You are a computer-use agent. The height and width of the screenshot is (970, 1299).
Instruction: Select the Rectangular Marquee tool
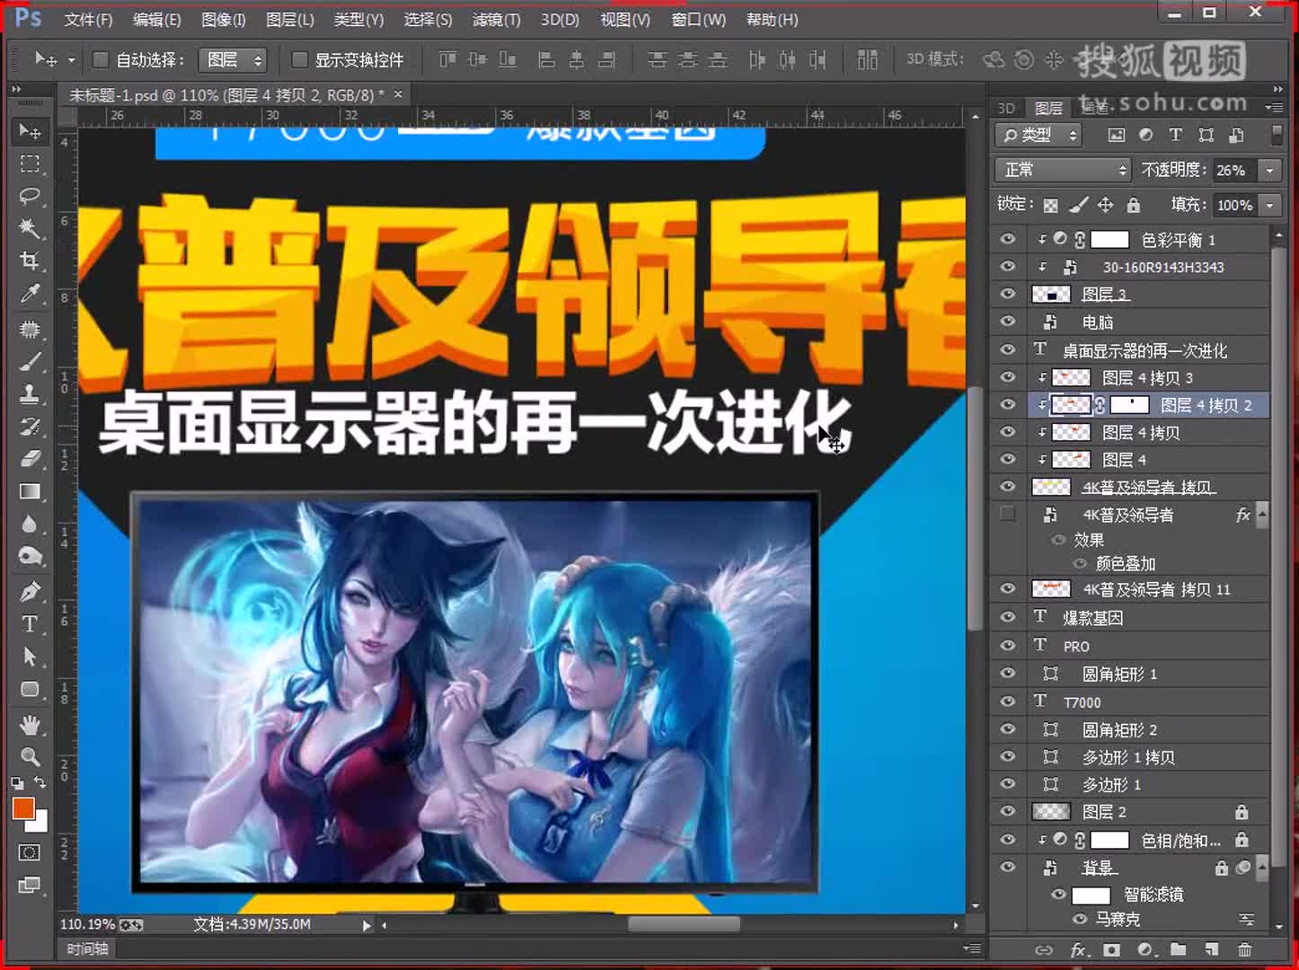[x=30, y=164]
